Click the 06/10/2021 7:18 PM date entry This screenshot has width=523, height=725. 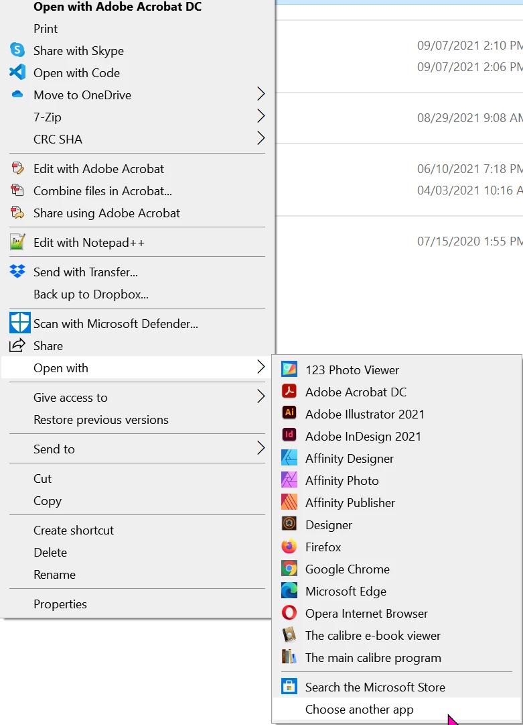[469, 169]
